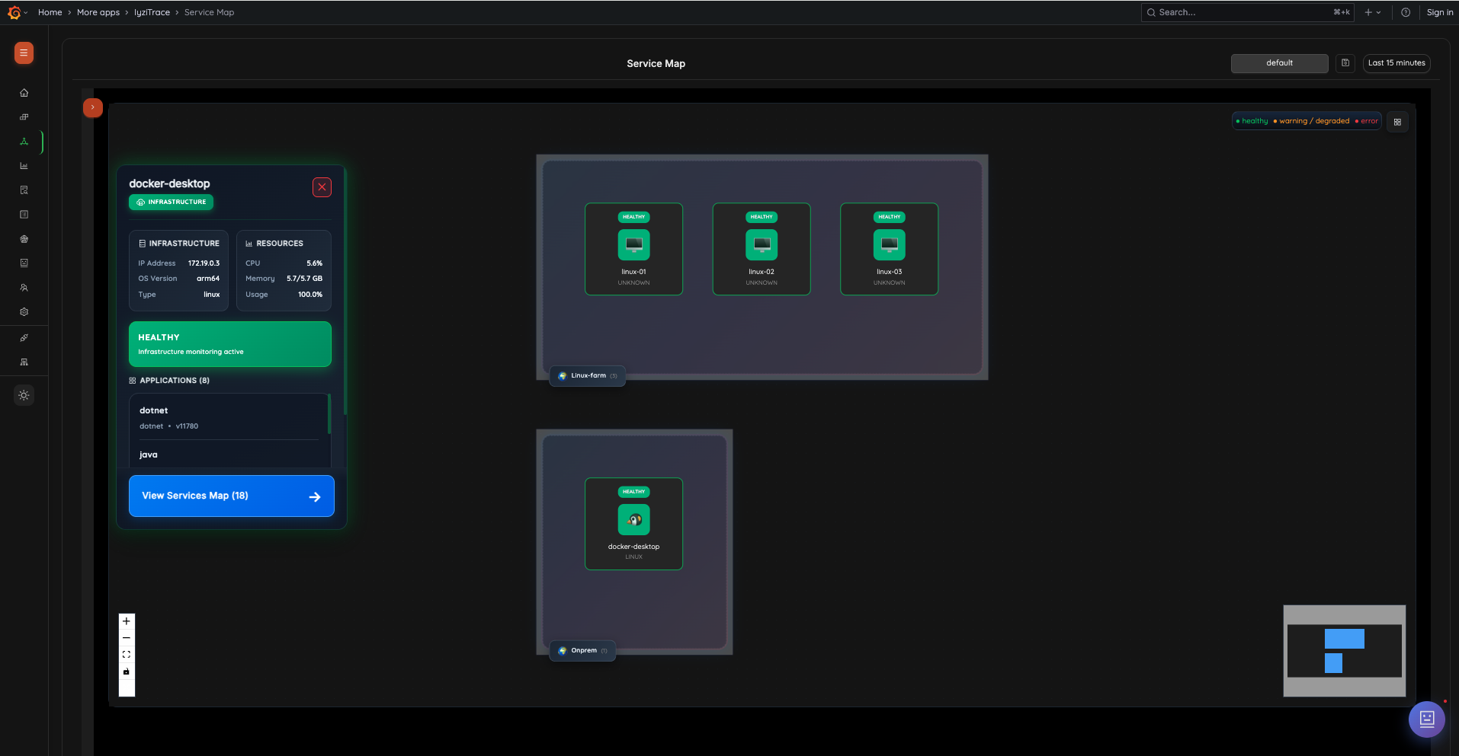Image resolution: width=1459 pixels, height=756 pixels.
Task: Open the Settings gear icon
Action: 24,311
